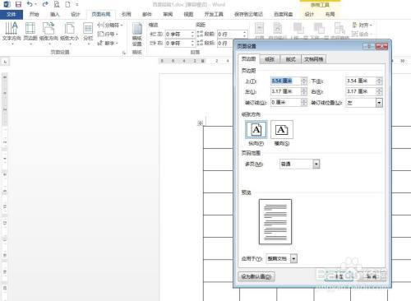
Task: Open the 应用于 apply to dropdown
Action: click(293, 258)
